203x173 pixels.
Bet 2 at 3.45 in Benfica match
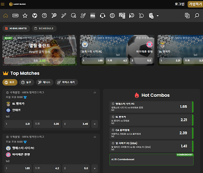pos(76,124)
